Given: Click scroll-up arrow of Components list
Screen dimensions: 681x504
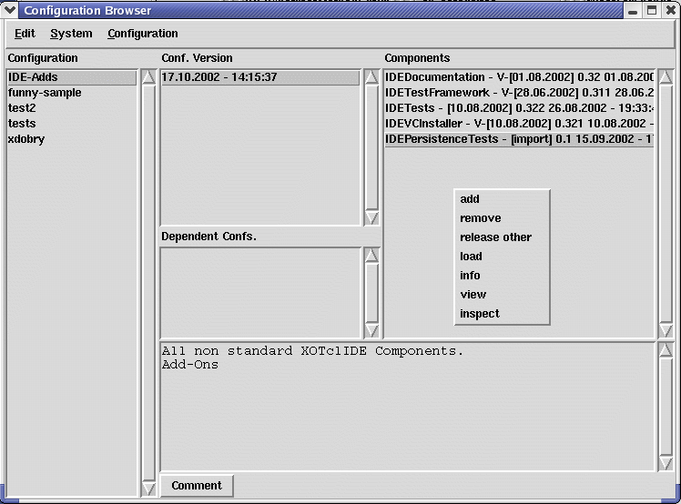Looking at the screenshot, I should tap(665, 77).
